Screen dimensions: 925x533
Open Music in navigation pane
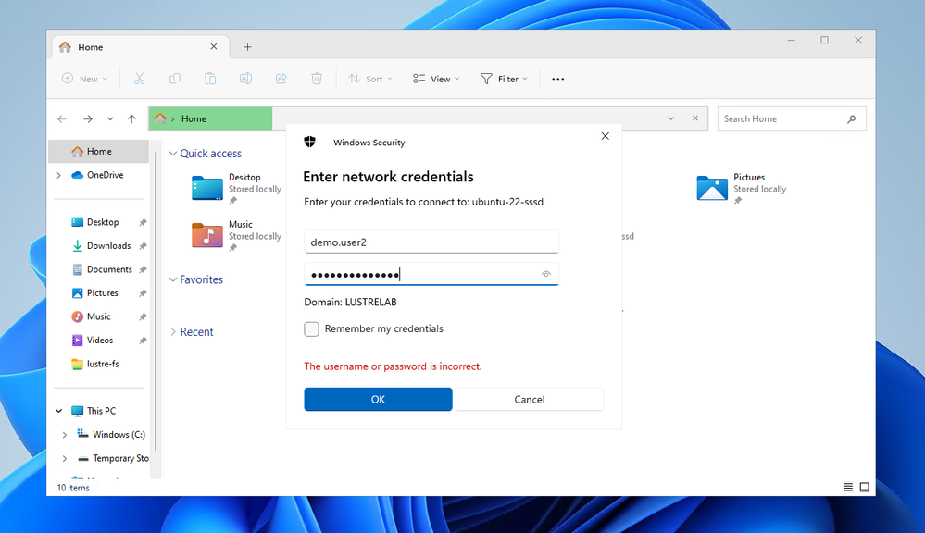(x=98, y=316)
